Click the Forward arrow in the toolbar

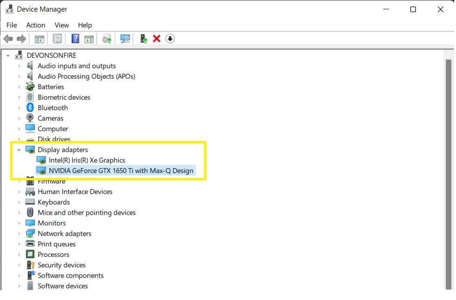pyautogui.click(x=21, y=39)
